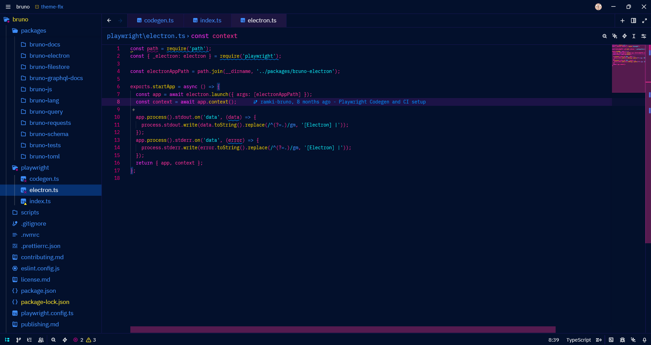Open the ramki-bruno git blame annotation
Image resolution: width=651 pixels, height=345 pixels.
point(339,102)
